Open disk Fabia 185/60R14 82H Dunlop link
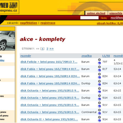The width and height of the screenshot is (123, 123). click(50, 83)
